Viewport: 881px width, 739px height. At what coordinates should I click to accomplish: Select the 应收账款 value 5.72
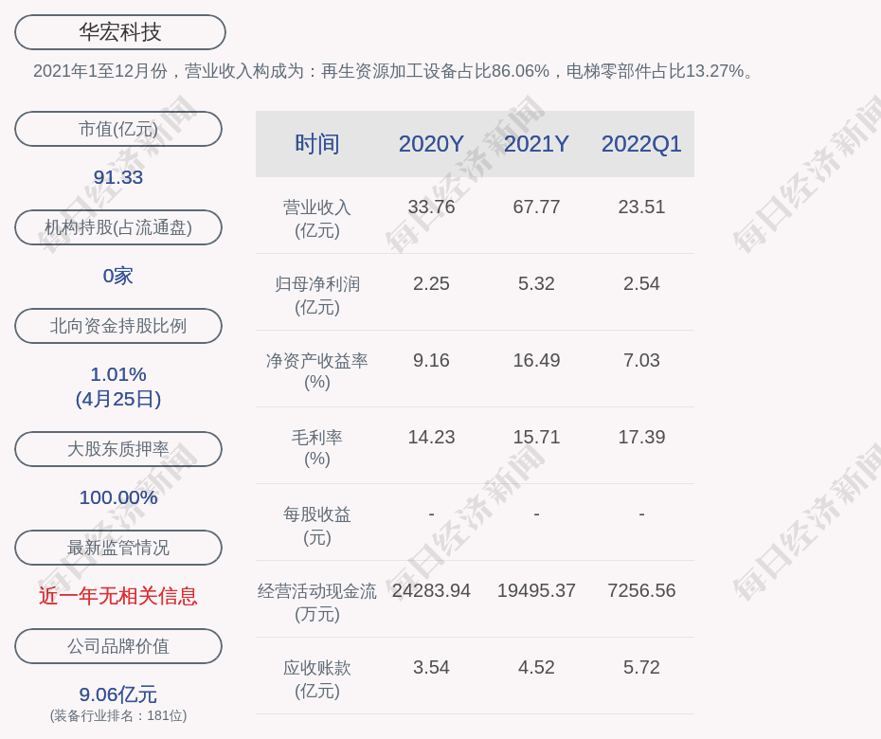[x=641, y=667]
